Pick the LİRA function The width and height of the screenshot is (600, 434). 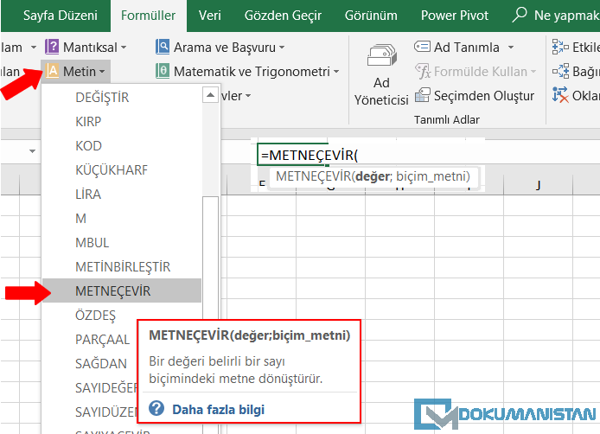(x=122, y=194)
